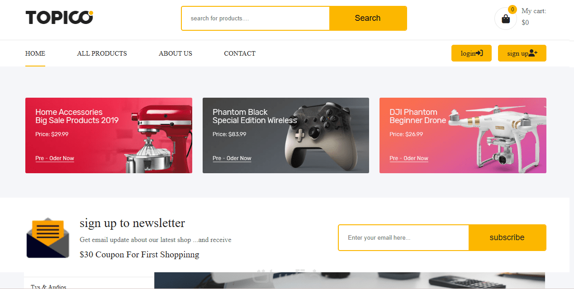Pre-order the Phantom Black controller
The image size is (574, 289).
tap(232, 158)
